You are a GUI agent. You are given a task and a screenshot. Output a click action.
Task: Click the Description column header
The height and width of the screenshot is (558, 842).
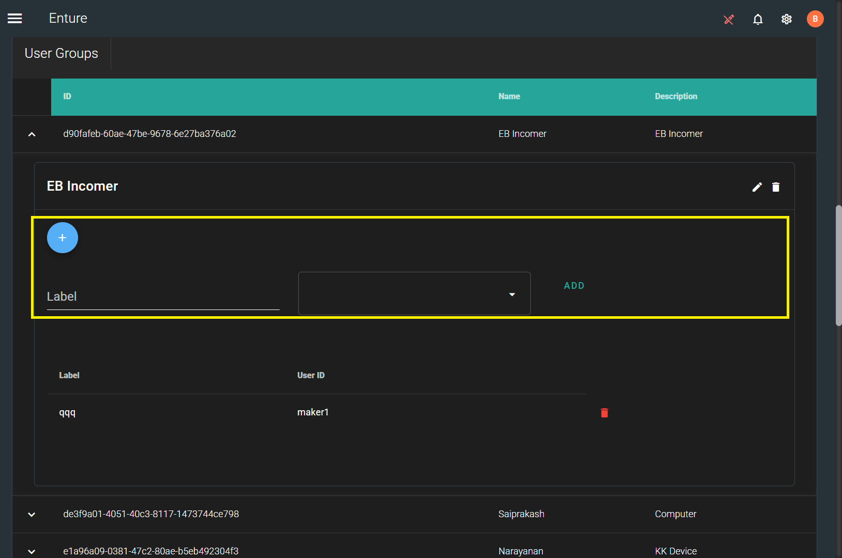(x=676, y=97)
